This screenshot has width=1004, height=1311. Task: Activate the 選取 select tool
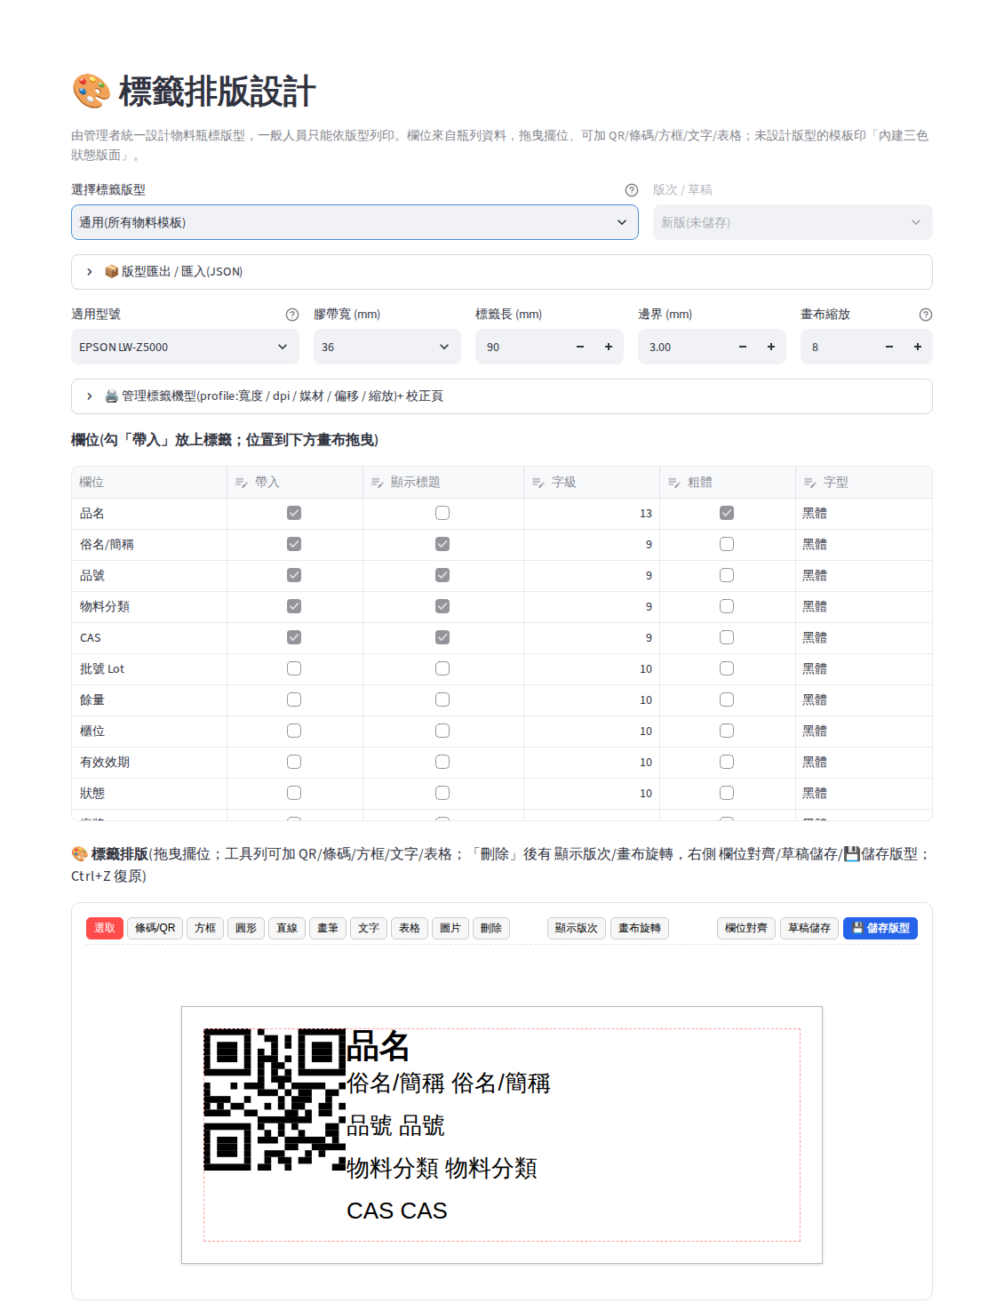pyautogui.click(x=105, y=928)
